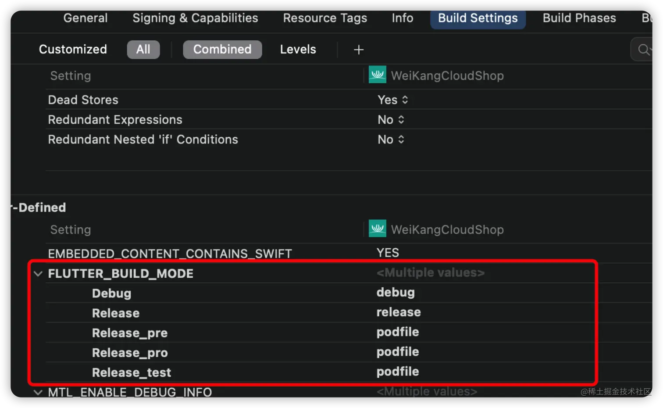Open Redundant Nested 'if' Conditions dropdown
The height and width of the screenshot is (408, 663).
click(391, 140)
